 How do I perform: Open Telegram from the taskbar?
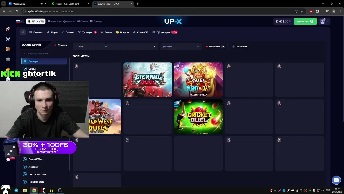16,190
